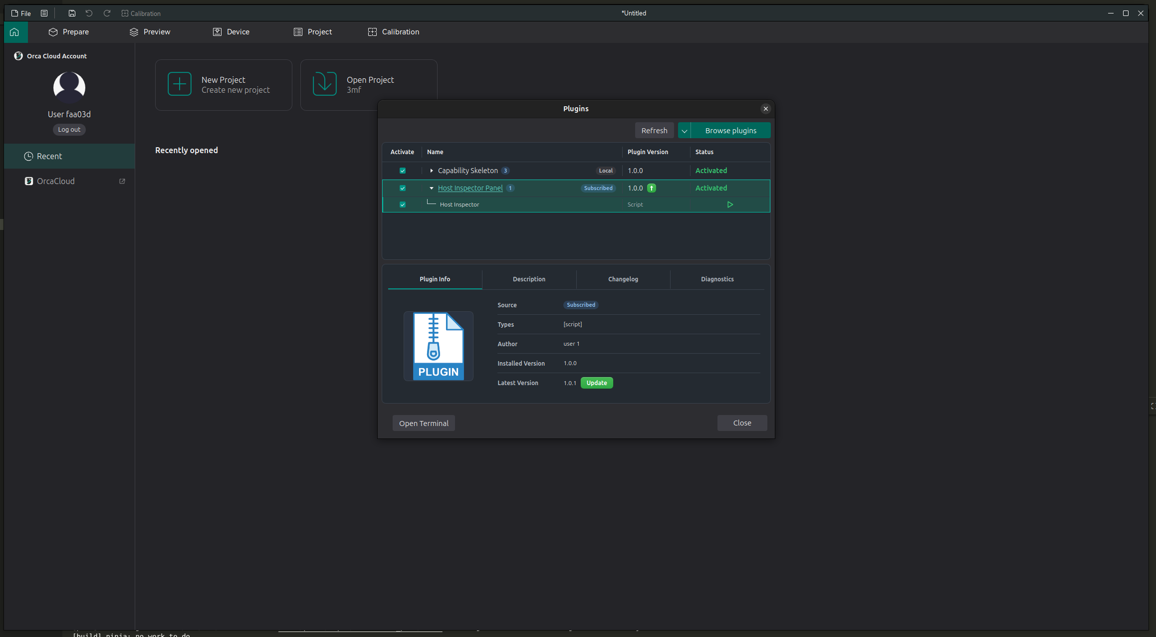Click the Close button in Plugins dialog

pos(742,423)
